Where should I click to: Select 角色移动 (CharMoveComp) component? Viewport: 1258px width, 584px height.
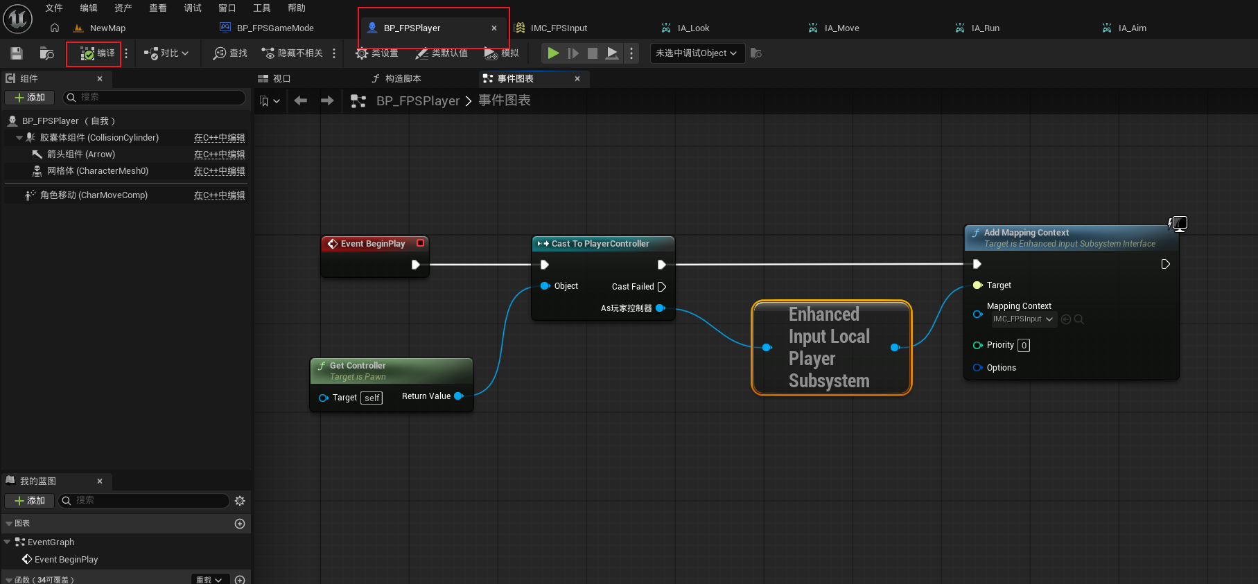click(x=94, y=195)
